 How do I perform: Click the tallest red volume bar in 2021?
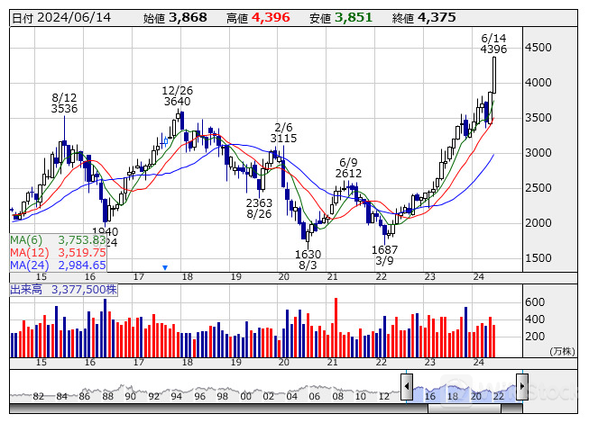pyautogui.click(x=336, y=316)
